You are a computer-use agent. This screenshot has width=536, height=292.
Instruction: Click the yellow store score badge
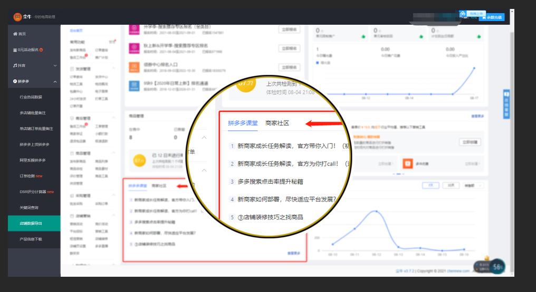click(x=139, y=160)
